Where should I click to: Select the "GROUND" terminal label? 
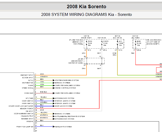(30, 121)
